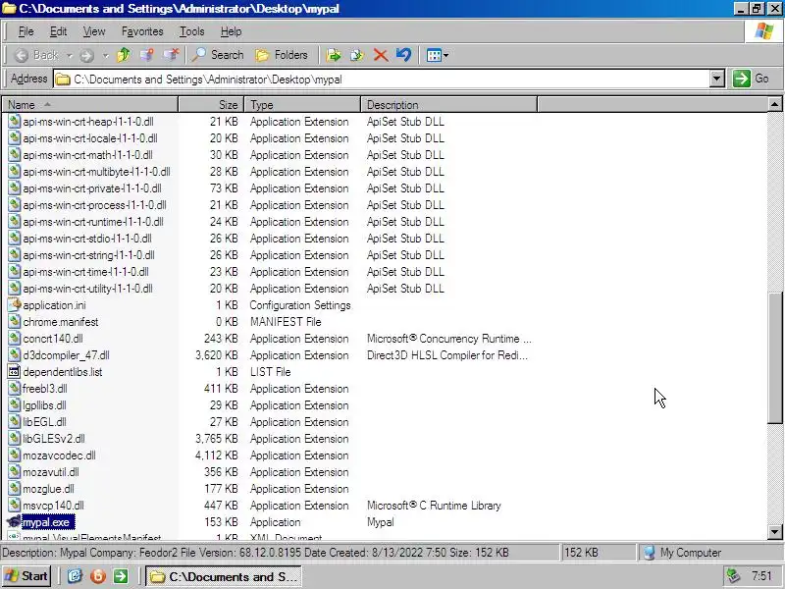
Task: Click the Map Network Drive toolbar icon
Action: click(147, 55)
